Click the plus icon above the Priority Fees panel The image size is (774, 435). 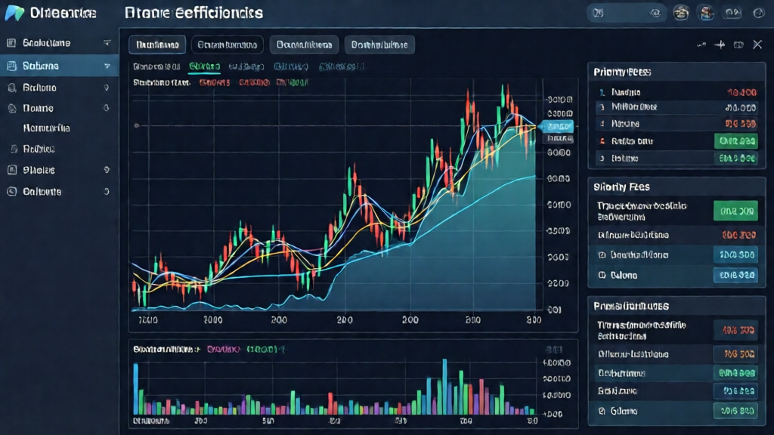[x=720, y=45]
